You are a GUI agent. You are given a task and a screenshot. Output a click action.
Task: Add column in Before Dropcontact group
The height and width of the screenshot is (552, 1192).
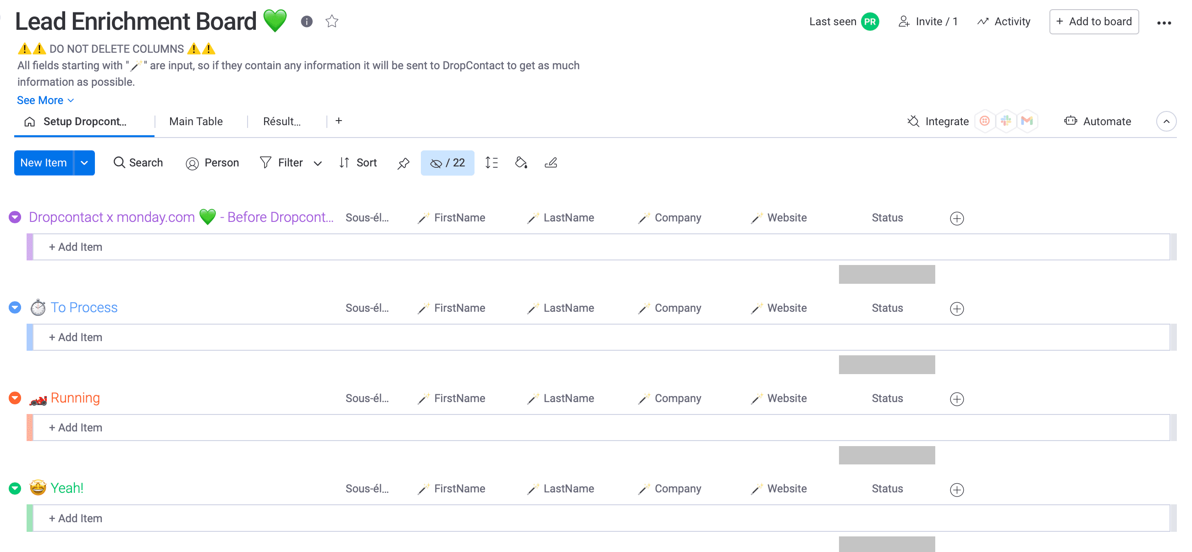(956, 218)
